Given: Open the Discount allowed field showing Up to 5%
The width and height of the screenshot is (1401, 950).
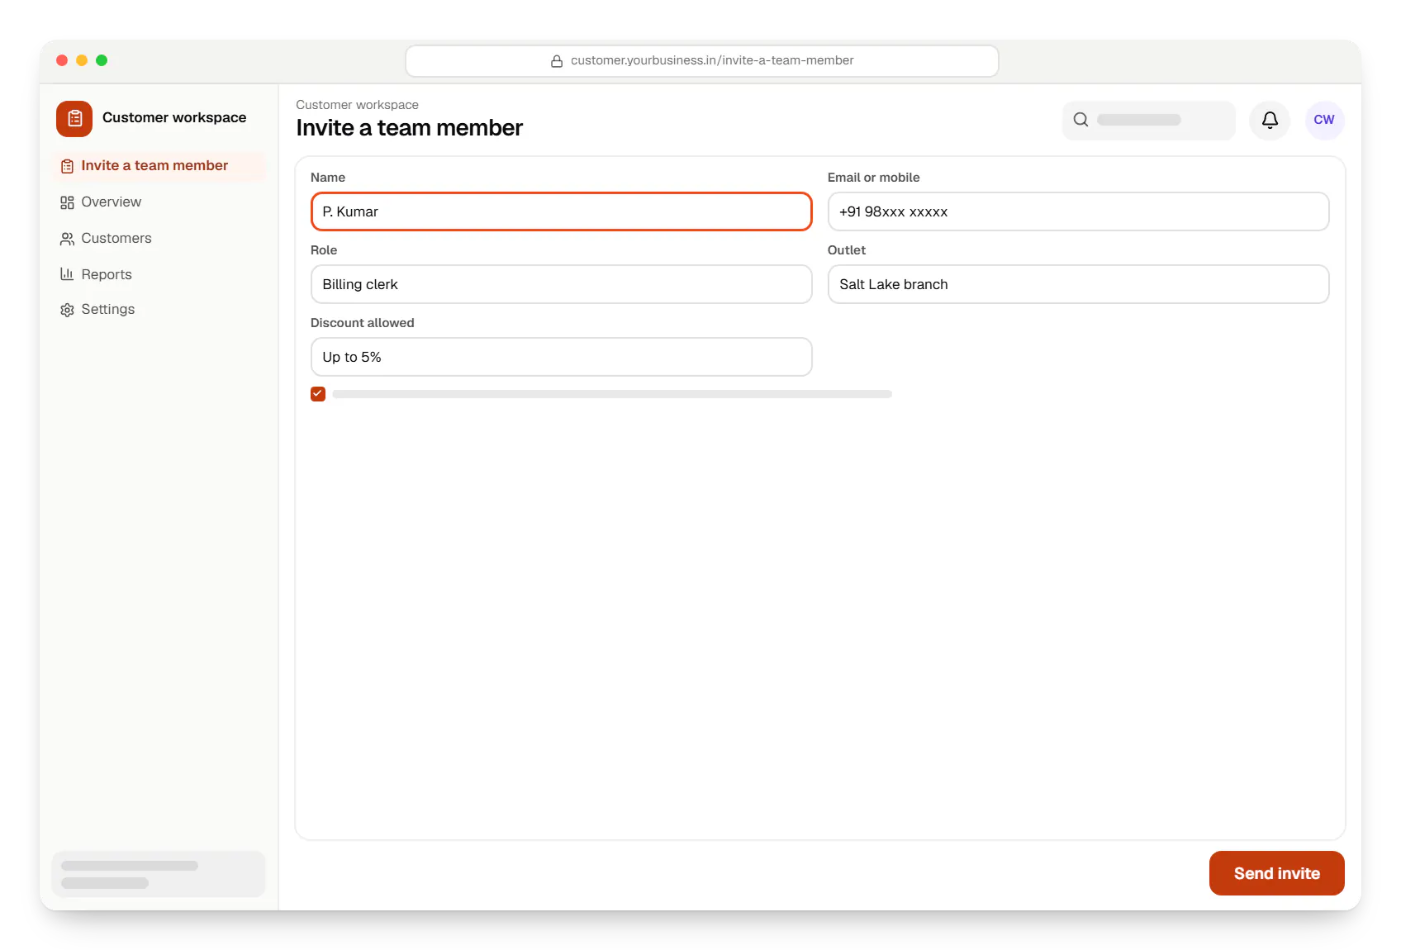Looking at the screenshot, I should tap(561, 357).
